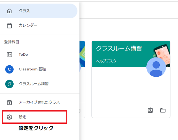
Task: Open assignments icon on クラスルーム講習 card
Action: coord(150,110)
